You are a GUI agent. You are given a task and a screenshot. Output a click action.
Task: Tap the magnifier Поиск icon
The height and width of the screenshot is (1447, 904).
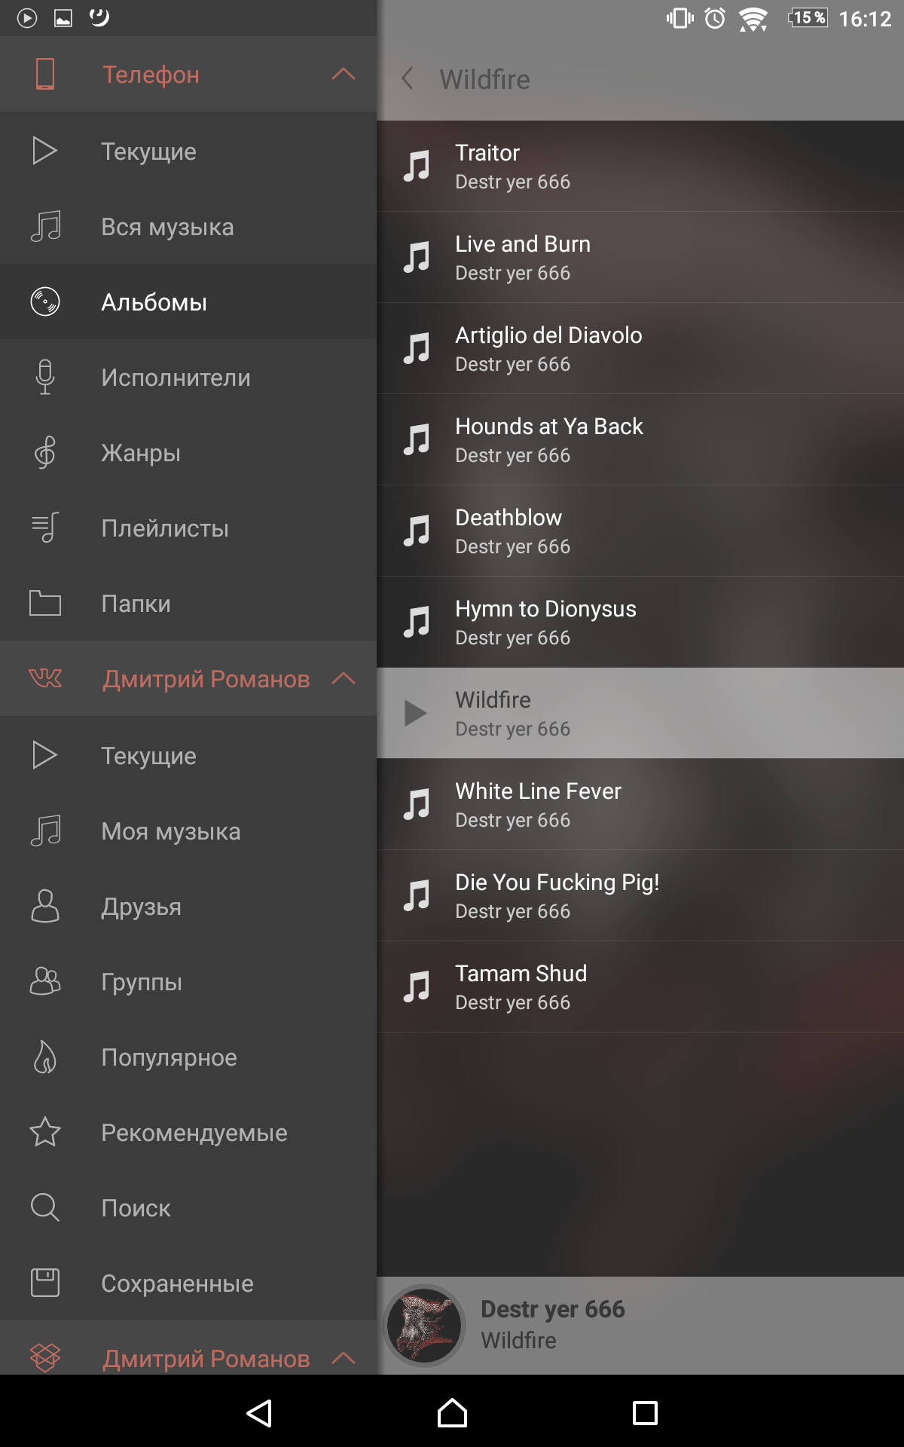point(45,1207)
